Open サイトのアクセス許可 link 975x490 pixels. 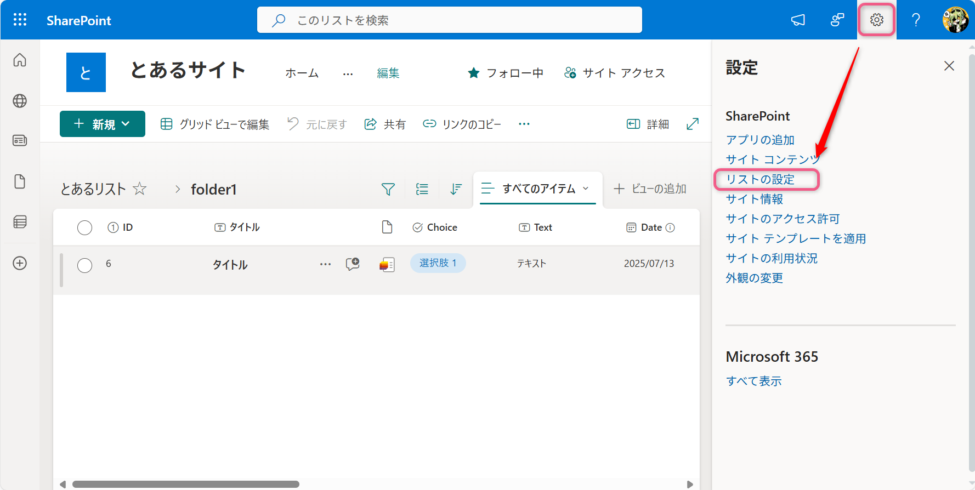783,219
